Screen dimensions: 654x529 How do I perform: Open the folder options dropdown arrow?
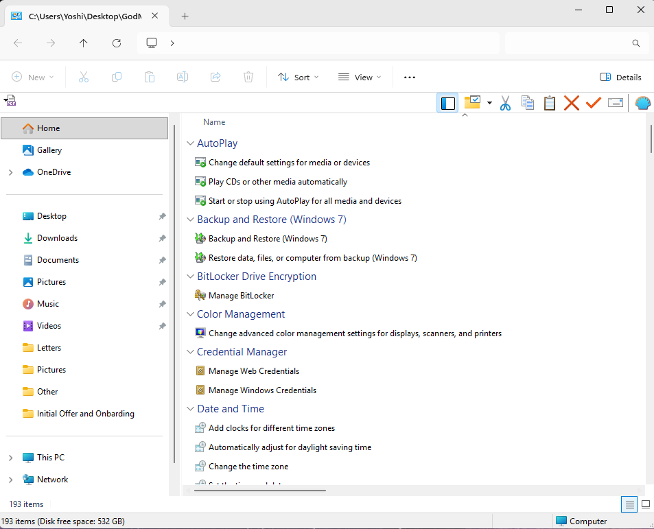pyautogui.click(x=489, y=103)
